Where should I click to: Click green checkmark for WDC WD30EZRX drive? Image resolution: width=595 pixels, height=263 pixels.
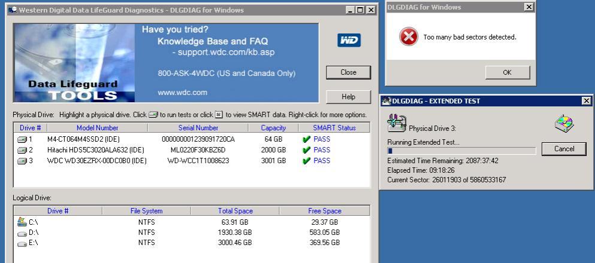pos(307,161)
